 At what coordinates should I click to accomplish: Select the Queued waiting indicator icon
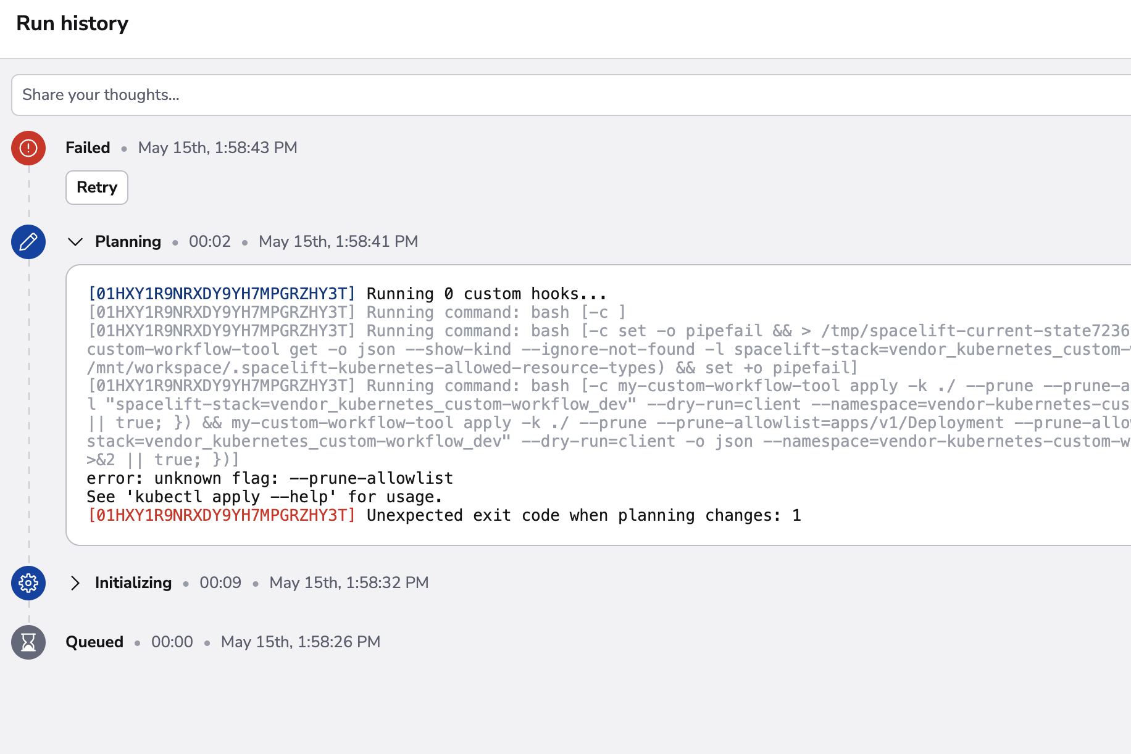[x=28, y=642]
